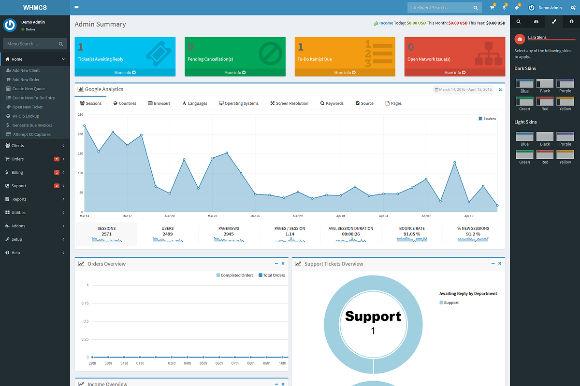Image resolution: width=580 pixels, height=386 pixels.
Task: Expand the Utilities menu
Action: click(x=35, y=213)
